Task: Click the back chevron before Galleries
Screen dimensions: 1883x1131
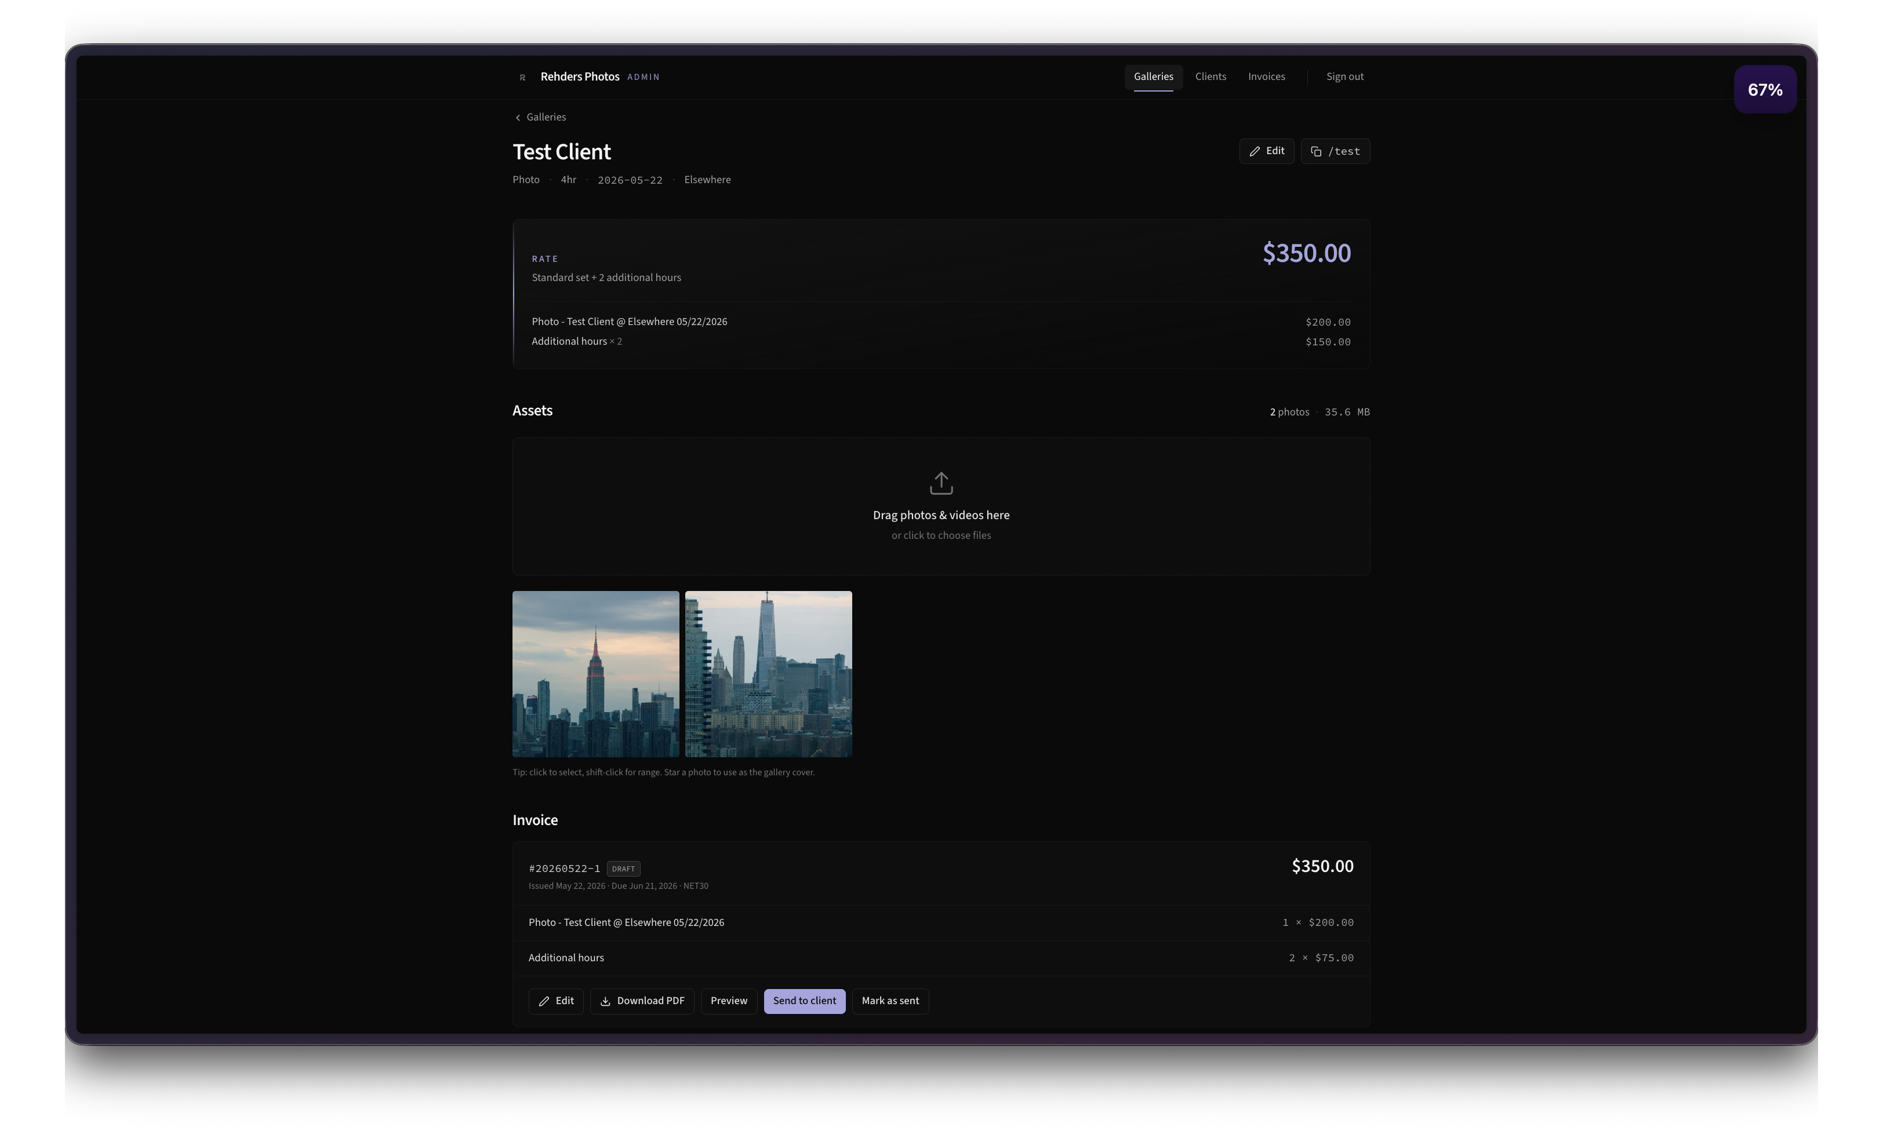Action: pos(518,118)
